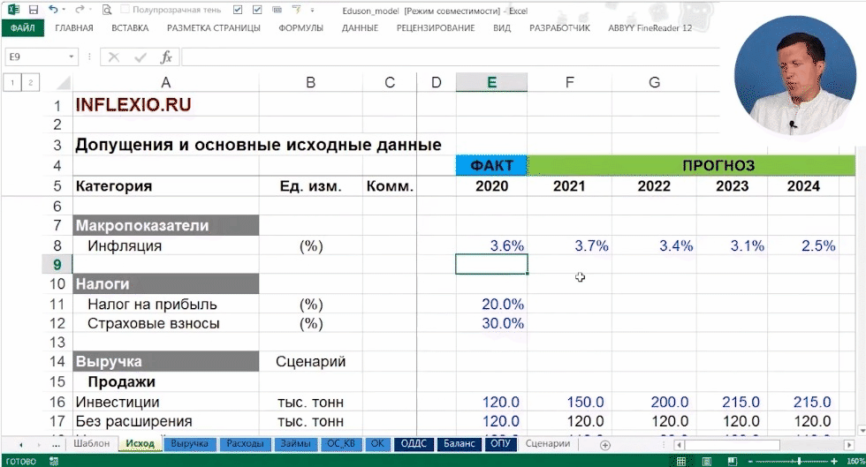Image resolution: width=866 pixels, height=467 pixels.
Task: Switch to the ОС_КВ sheet tab
Action: (x=341, y=444)
